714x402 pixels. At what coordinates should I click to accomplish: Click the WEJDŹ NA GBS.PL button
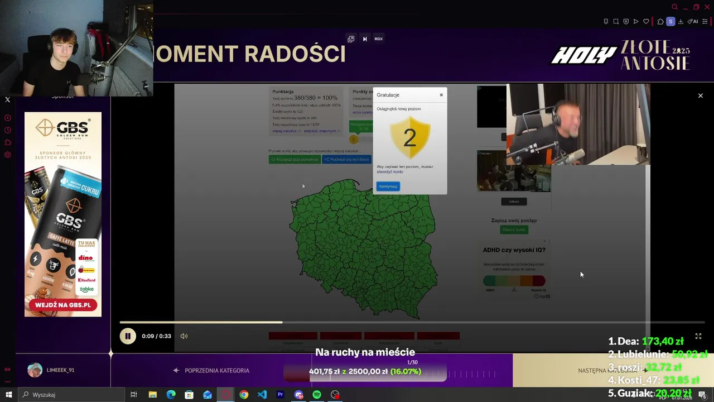(63, 305)
